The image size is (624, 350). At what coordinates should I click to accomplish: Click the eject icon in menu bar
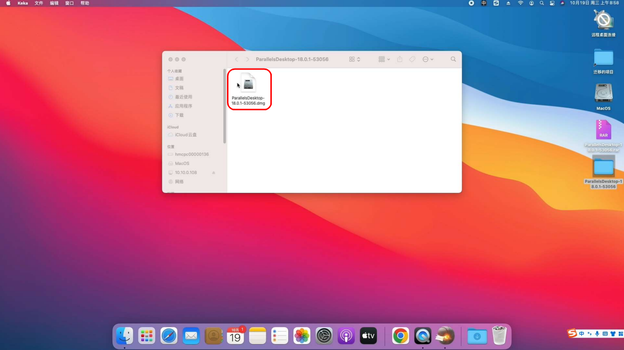pos(508,3)
